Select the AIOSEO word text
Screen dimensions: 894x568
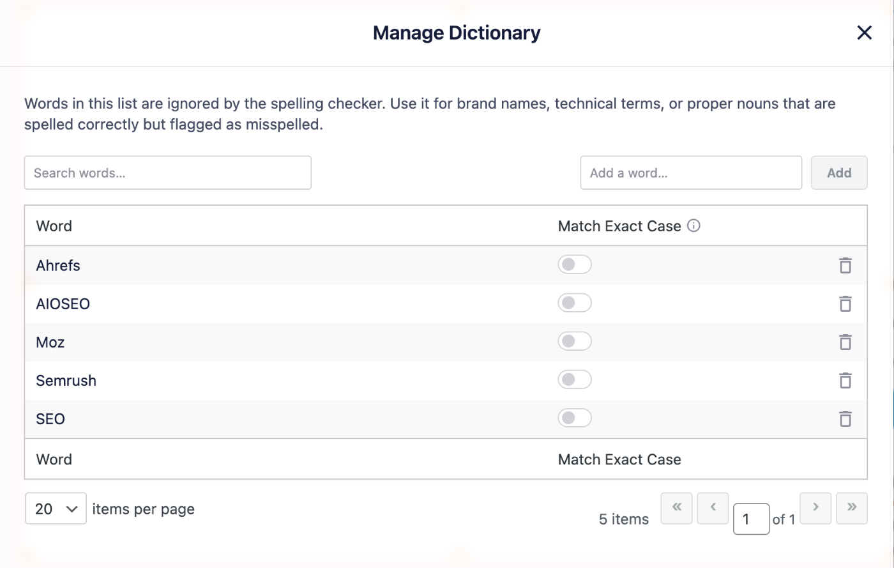click(x=63, y=304)
